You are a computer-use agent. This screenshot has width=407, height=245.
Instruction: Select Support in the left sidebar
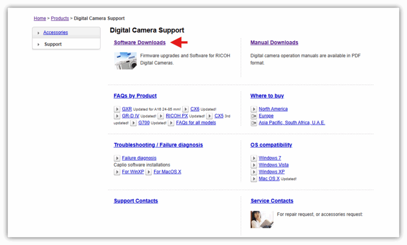[x=53, y=44]
